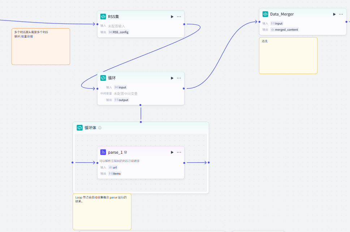Run the RSS集 node with play button

click(172, 17)
